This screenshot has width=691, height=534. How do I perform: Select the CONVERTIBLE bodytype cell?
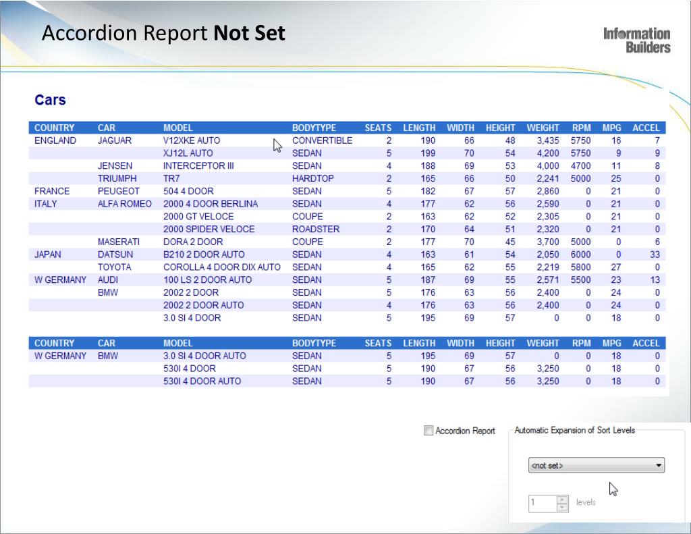tap(322, 140)
